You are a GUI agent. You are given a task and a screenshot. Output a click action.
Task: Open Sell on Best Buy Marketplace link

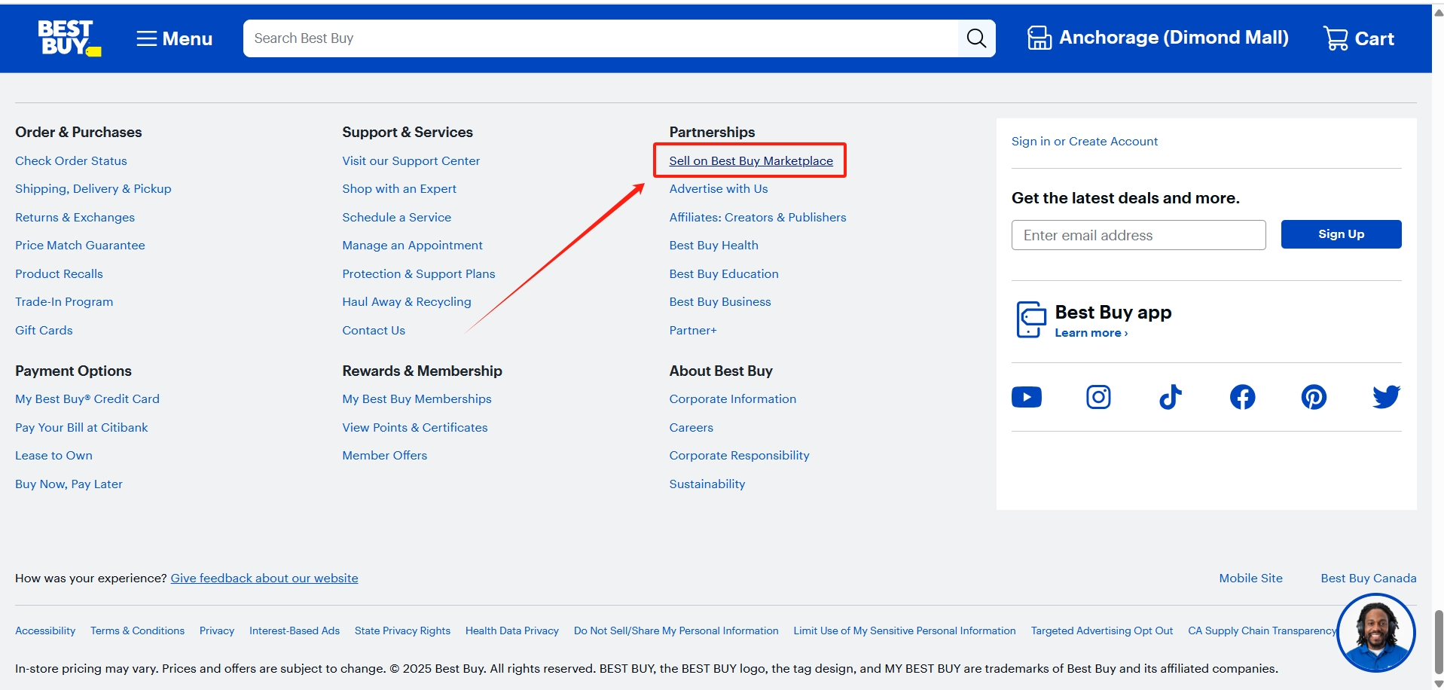coord(750,161)
